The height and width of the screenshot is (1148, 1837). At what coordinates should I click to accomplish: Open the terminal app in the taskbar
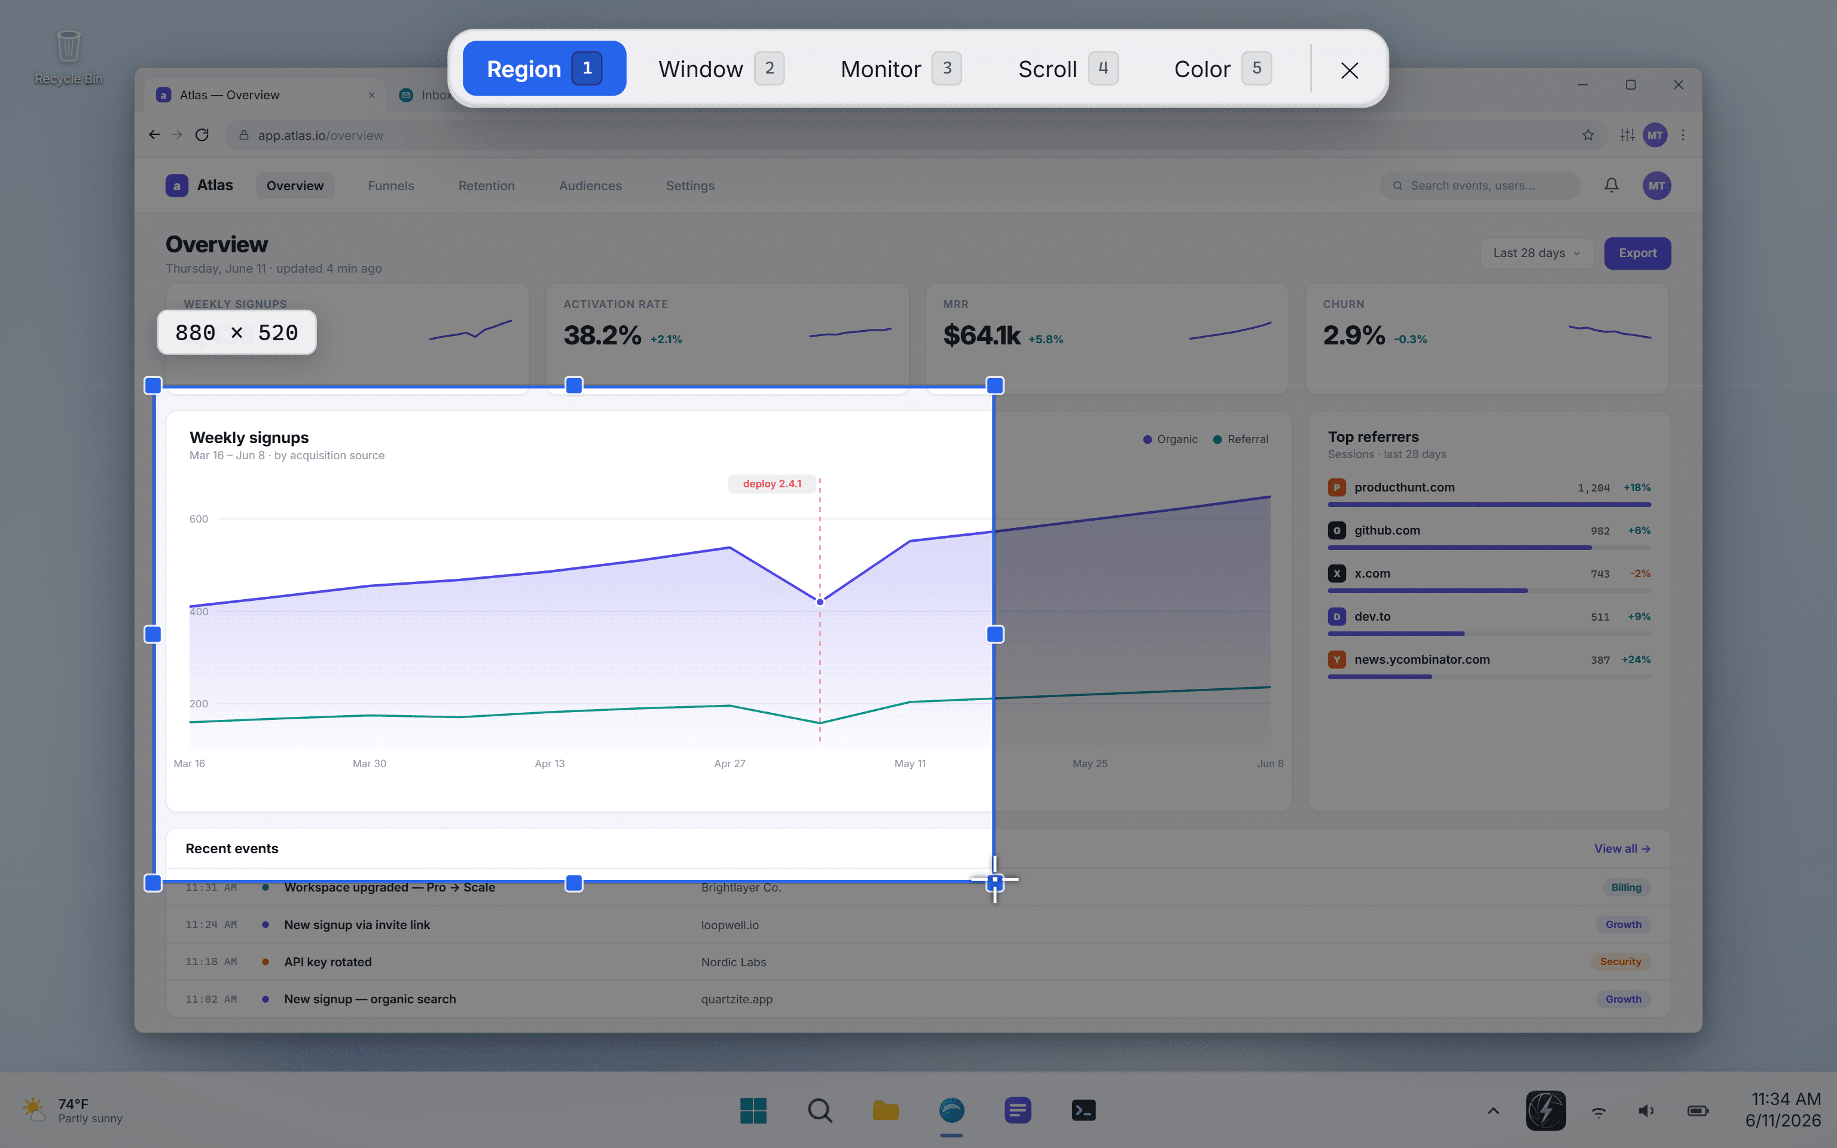1083,1110
